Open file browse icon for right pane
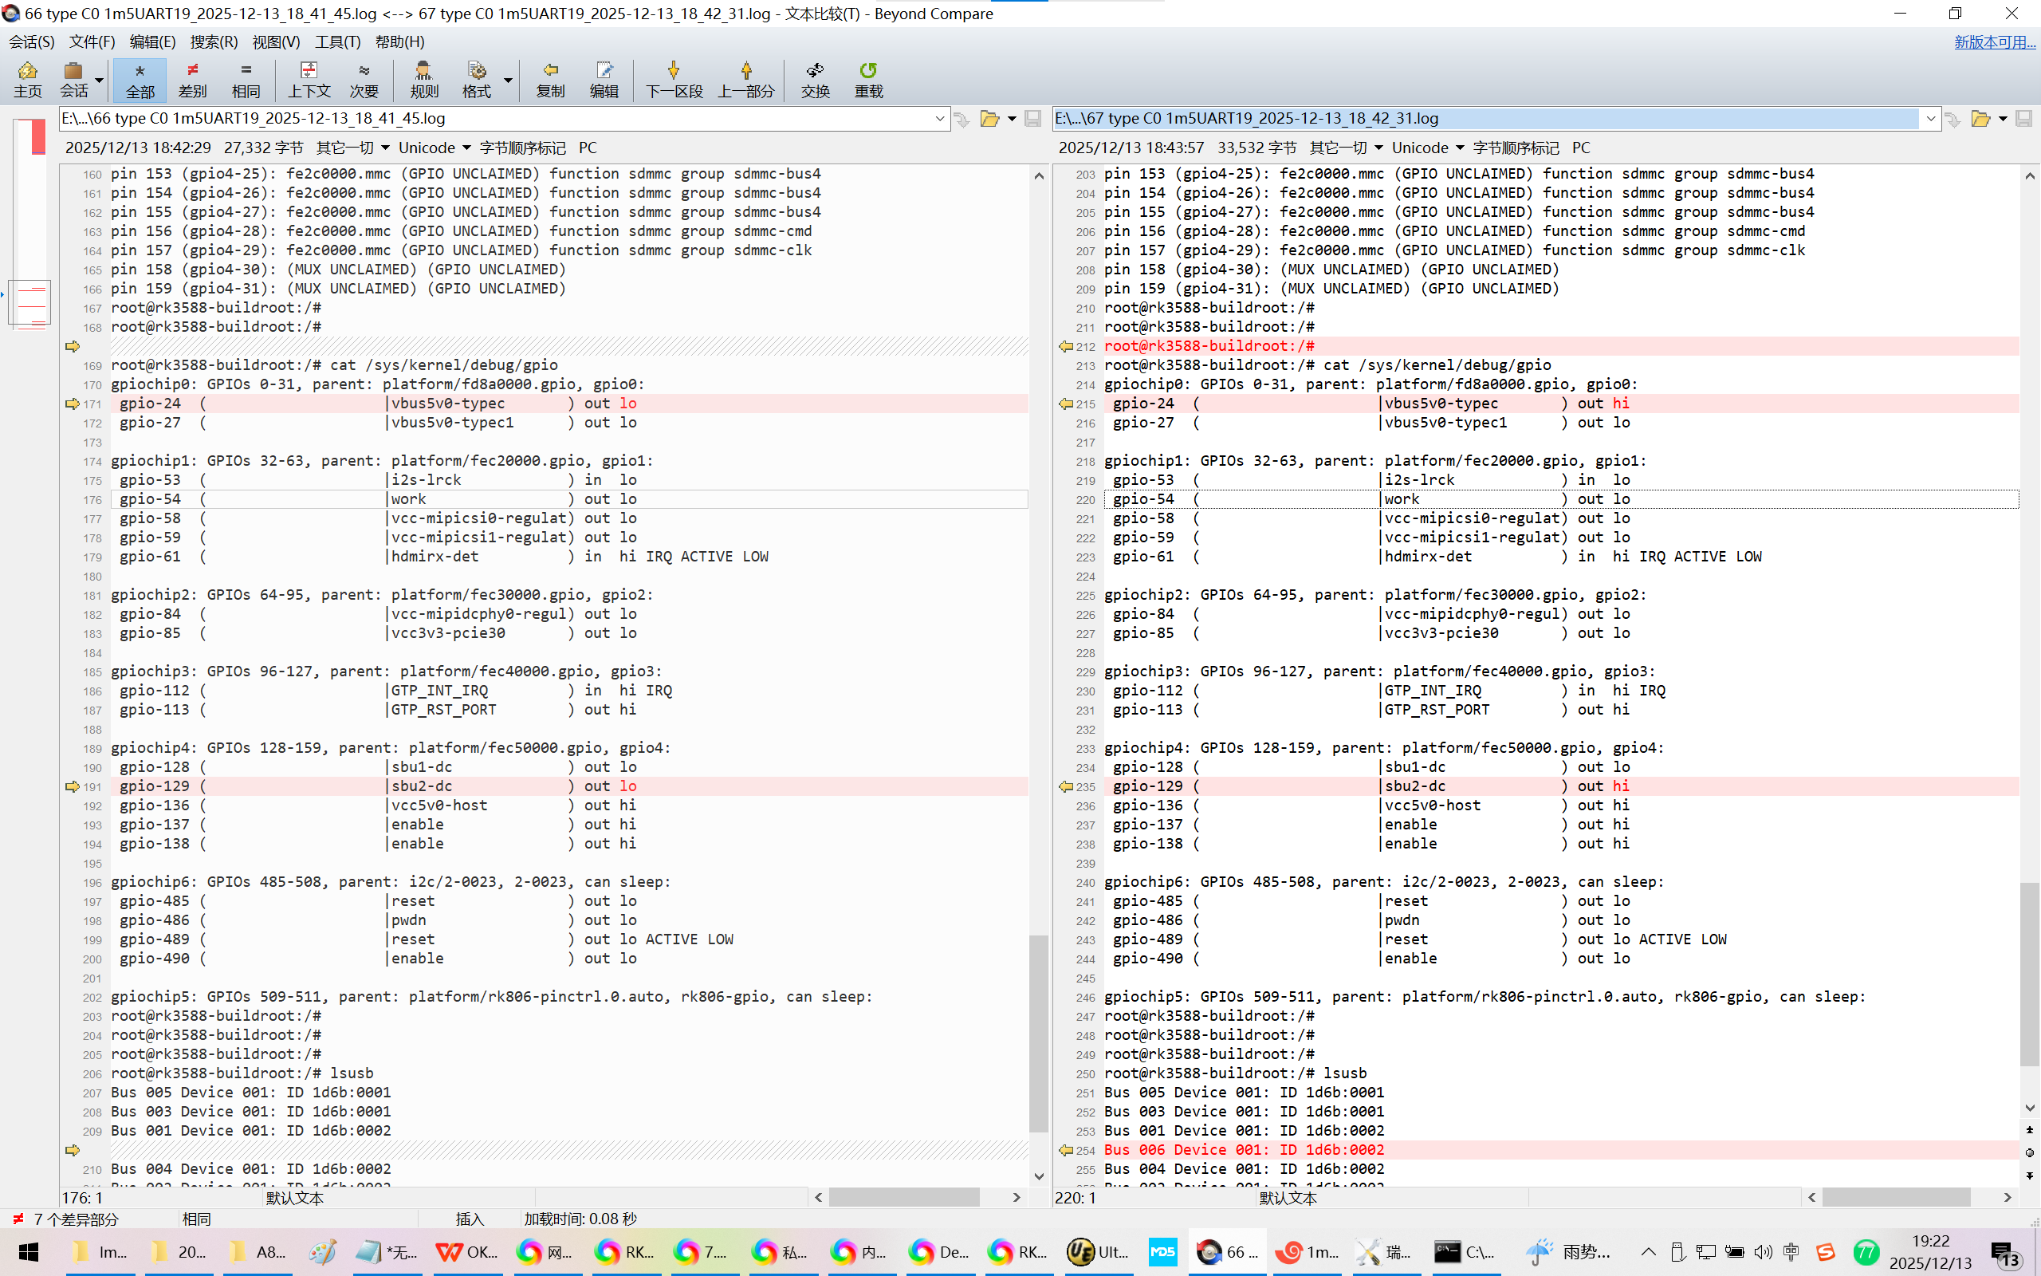 pyautogui.click(x=1980, y=119)
